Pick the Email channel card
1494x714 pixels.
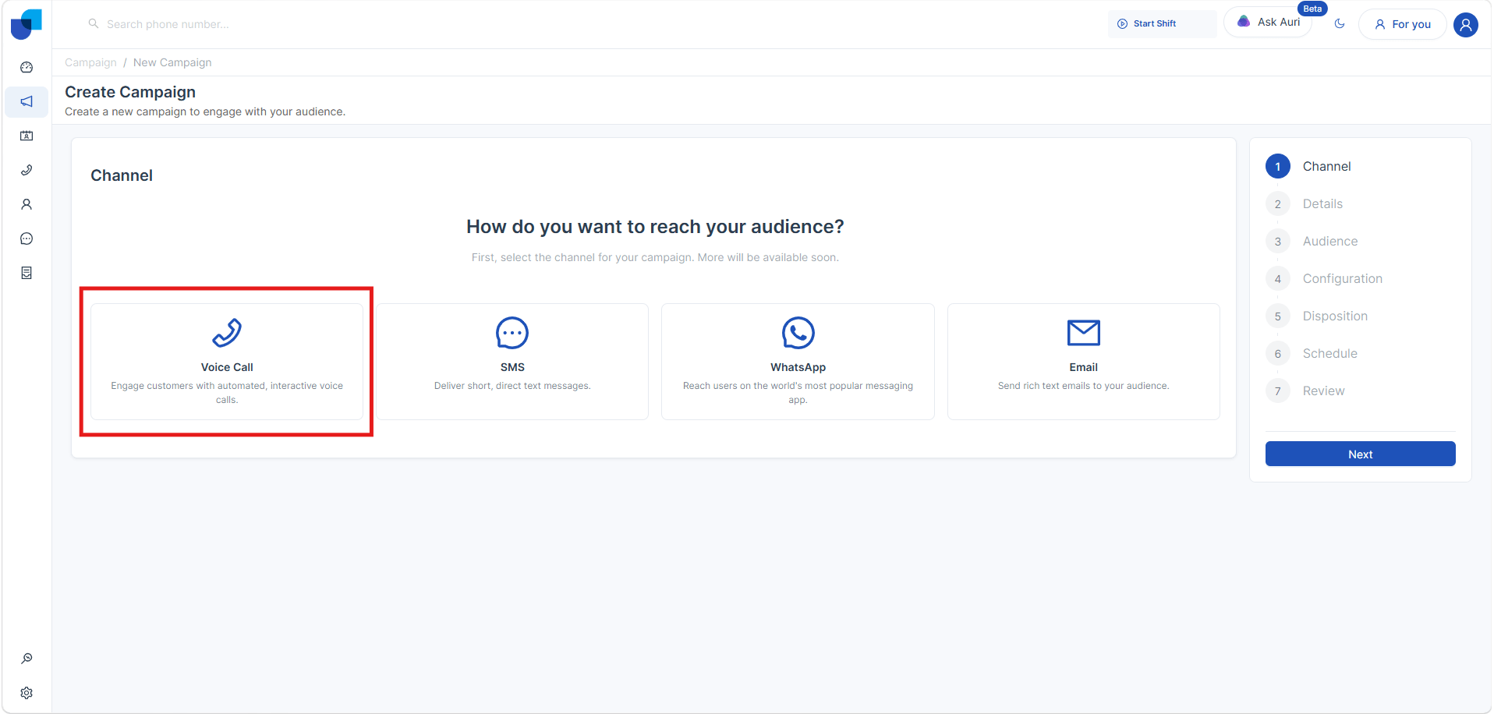(x=1083, y=362)
